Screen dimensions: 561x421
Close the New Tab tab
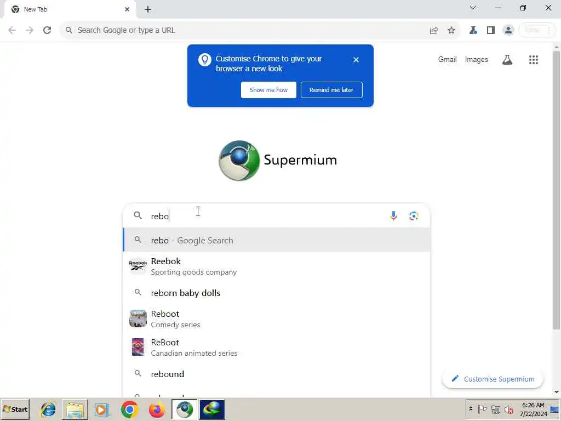[127, 10]
